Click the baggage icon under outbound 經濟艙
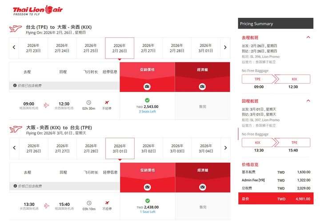 click(x=202, y=86)
